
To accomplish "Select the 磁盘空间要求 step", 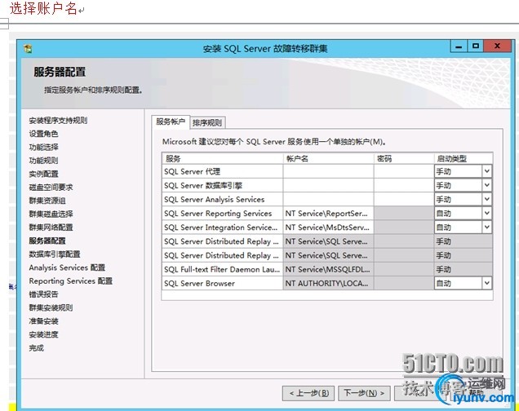I will 51,187.
